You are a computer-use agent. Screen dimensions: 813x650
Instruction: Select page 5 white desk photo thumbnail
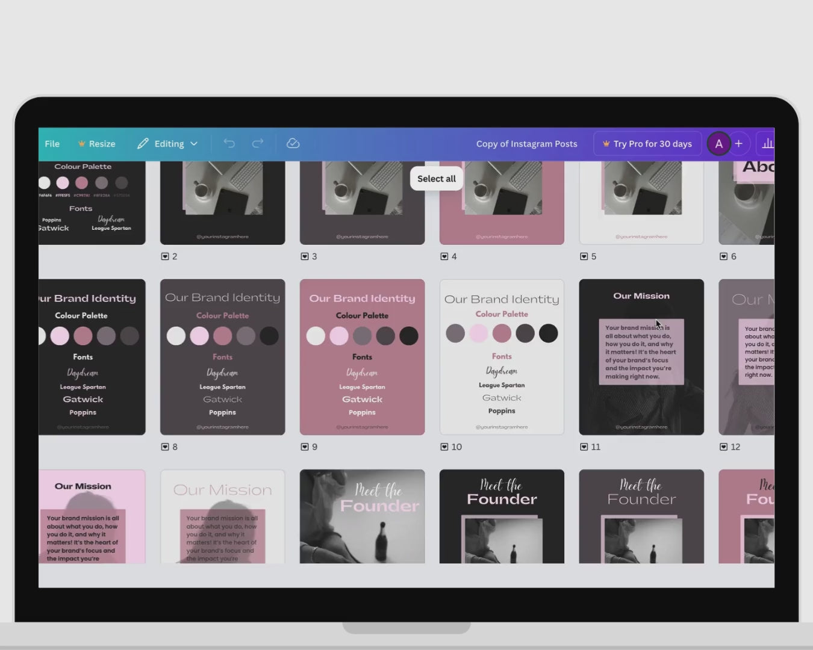(x=641, y=203)
